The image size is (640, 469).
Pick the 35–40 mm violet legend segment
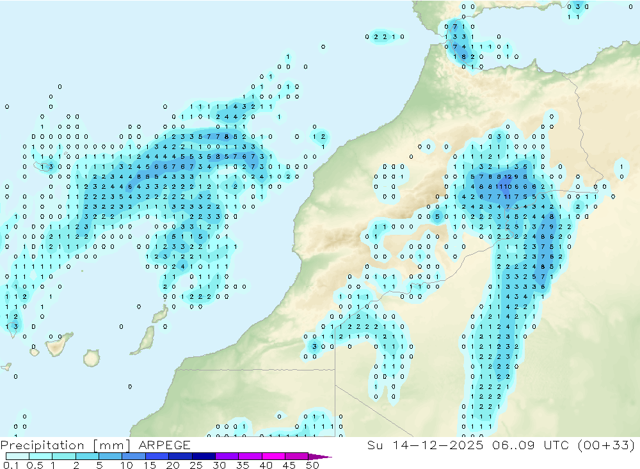coord(250,456)
